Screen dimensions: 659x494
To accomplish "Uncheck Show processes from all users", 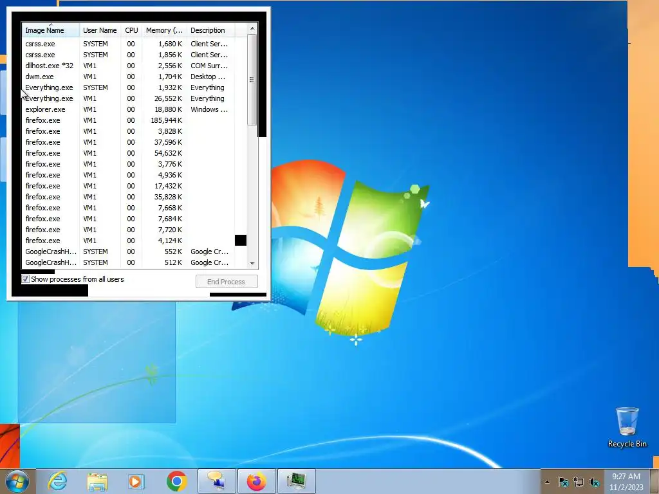I will point(26,279).
